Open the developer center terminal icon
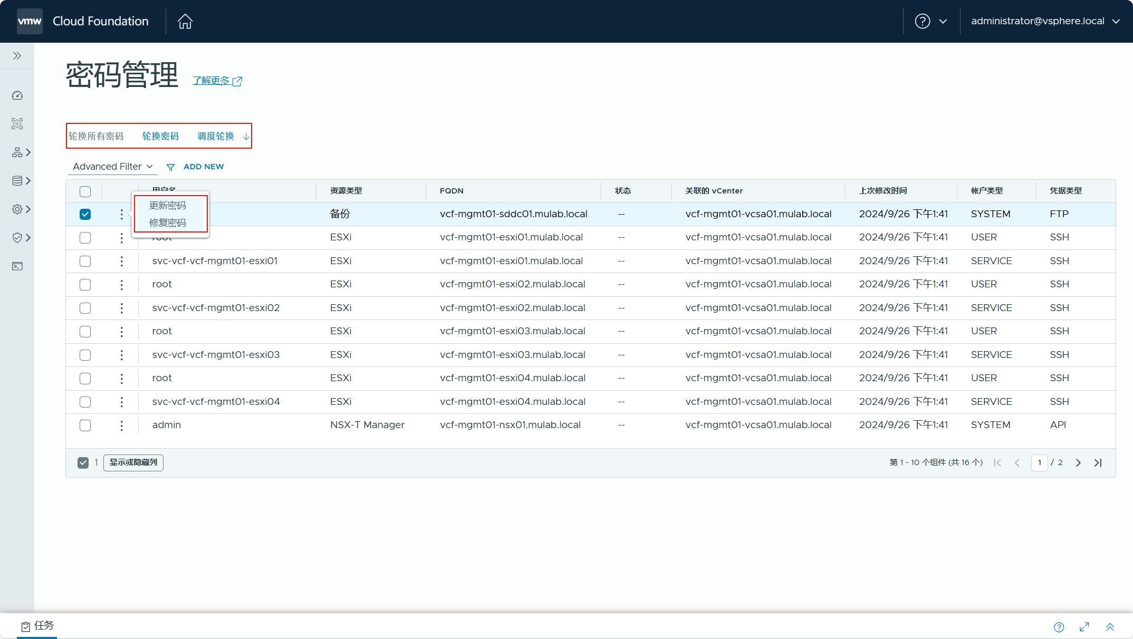 17,266
